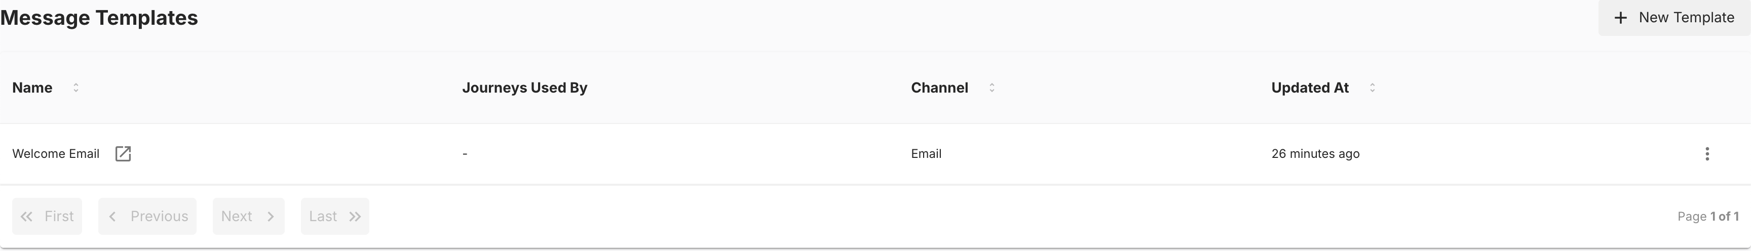This screenshot has height=251, width=1751.
Task: Open Welcome Email template via external link icon
Action: tap(123, 154)
